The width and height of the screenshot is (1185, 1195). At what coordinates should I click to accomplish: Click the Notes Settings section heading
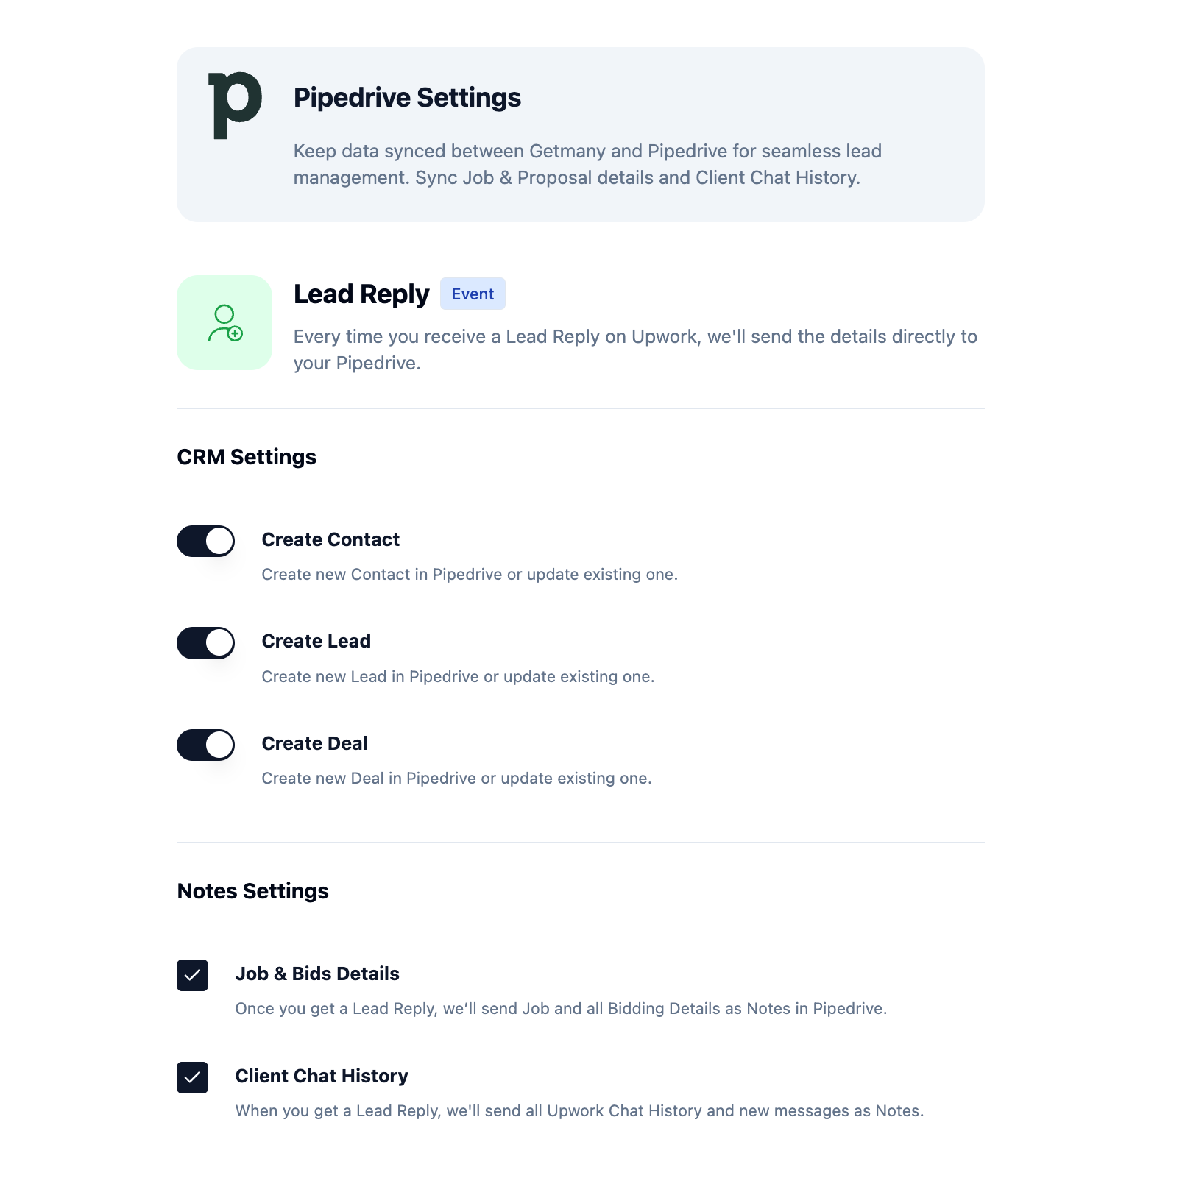pyautogui.click(x=253, y=891)
